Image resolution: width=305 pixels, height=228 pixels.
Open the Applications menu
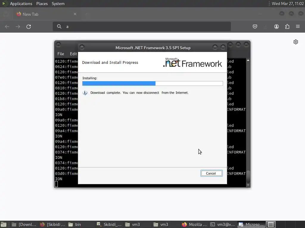21,4
